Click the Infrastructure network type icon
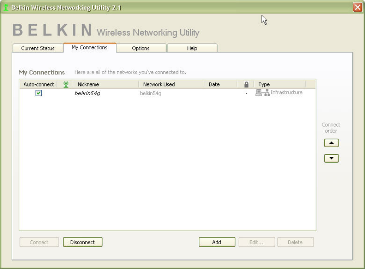This screenshot has width=365, height=269. coord(262,93)
